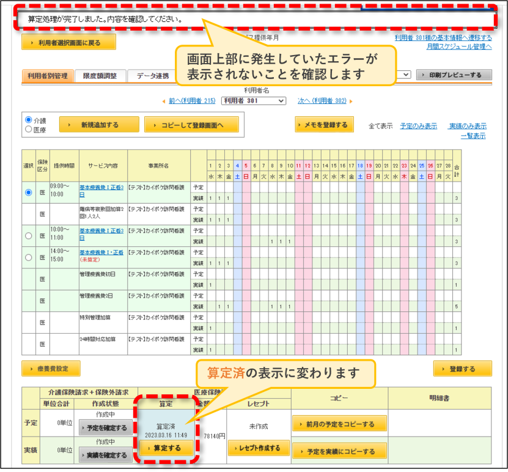
Task: Open the 利用者別管理 tab
Action: coord(48,76)
